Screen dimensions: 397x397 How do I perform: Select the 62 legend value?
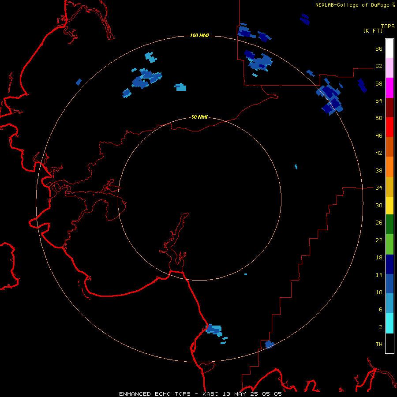(x=379, y=66)
